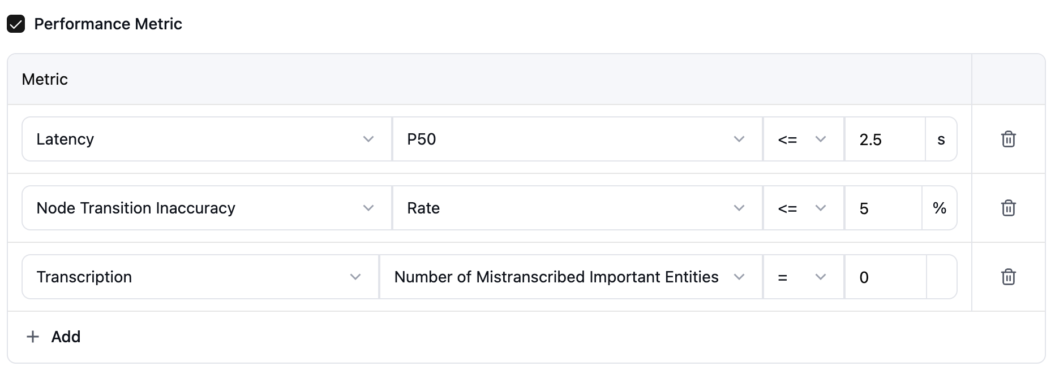Add a new metric row
The height and width of the screenshot is (375, 1055).
[66, 337]
